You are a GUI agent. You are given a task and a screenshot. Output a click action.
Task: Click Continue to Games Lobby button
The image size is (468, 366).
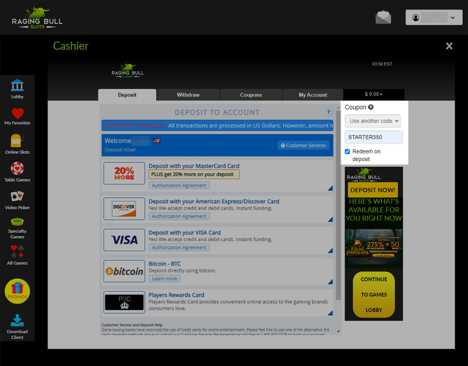tap(374, 295)
